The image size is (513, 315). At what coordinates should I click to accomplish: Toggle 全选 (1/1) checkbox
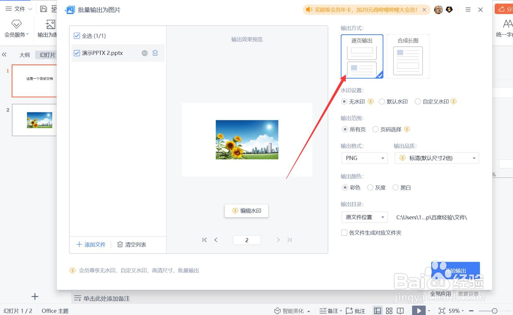pyautogui.click(x=77, y=36)
